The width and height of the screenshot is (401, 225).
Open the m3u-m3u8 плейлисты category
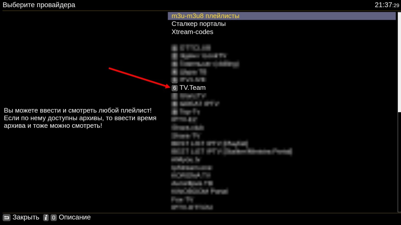click(205, 16)
